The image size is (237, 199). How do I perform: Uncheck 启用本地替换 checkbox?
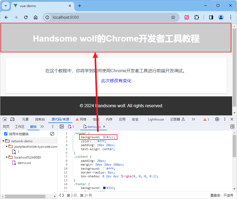[x=6, y=134]
